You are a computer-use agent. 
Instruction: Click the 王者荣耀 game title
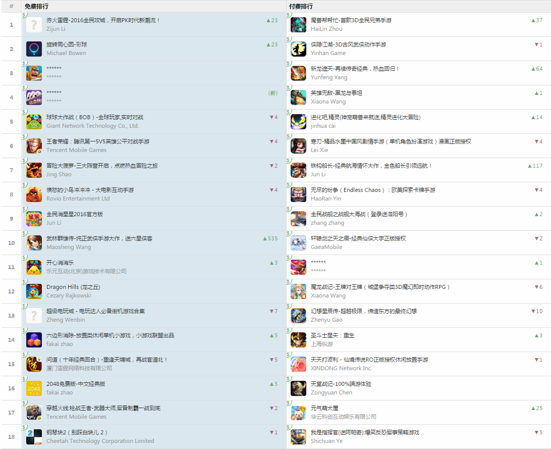point(98,142)
